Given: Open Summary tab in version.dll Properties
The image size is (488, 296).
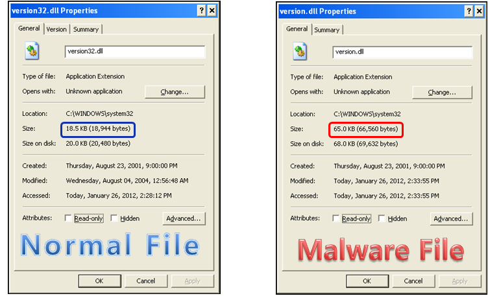Looking at the screenshot, I should 327,30.
